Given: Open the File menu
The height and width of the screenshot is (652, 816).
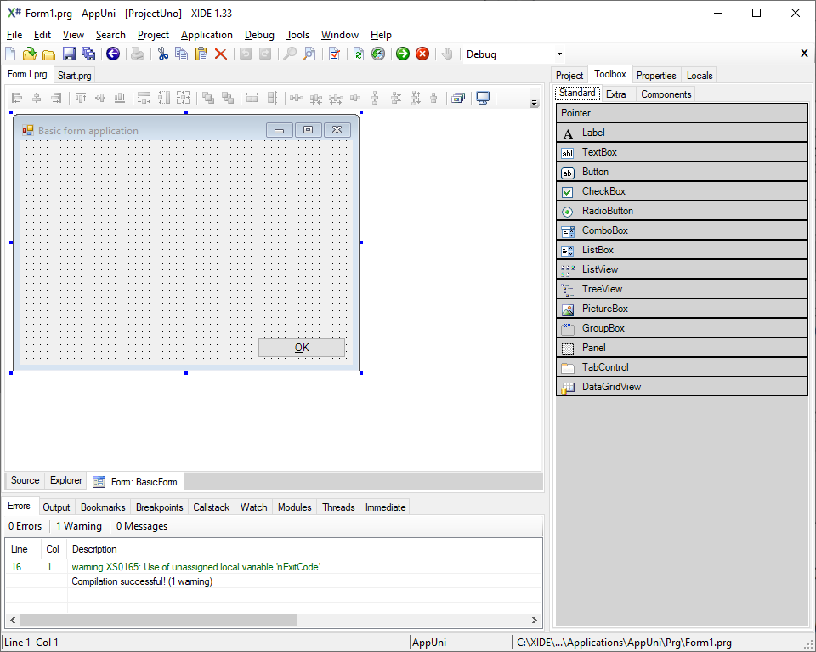Looking at the screenshot, I should coord(14,35).
